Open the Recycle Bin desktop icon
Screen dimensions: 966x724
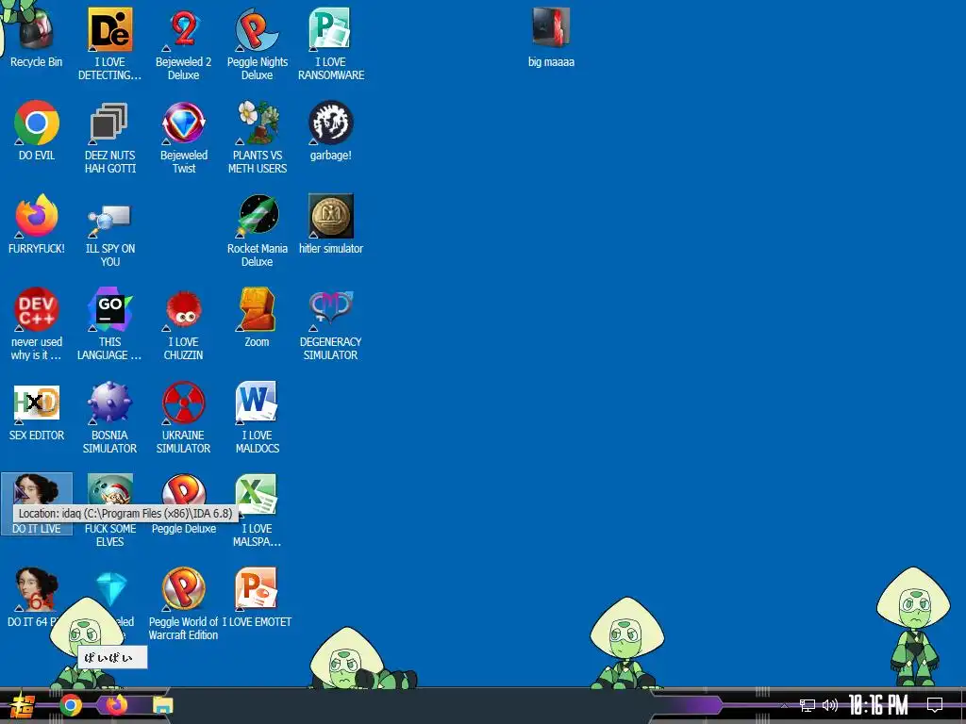(x=37, y=36)
